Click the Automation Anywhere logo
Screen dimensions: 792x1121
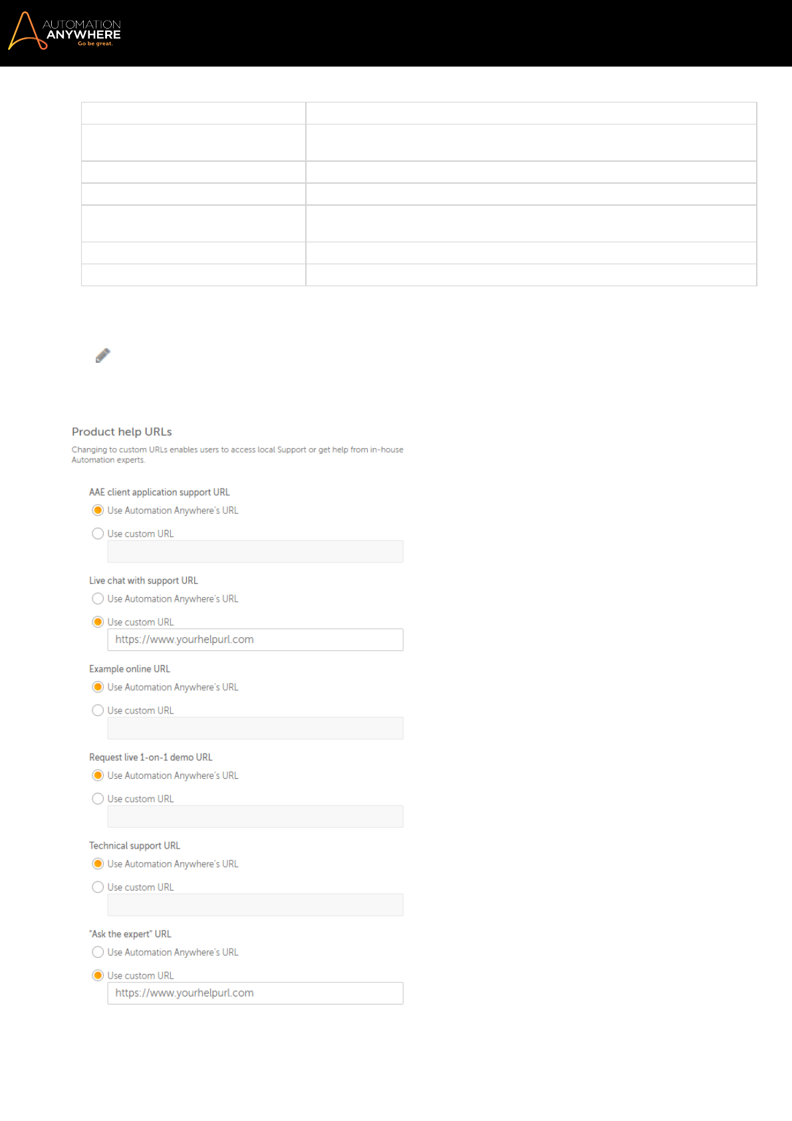[x=65, y=31]
